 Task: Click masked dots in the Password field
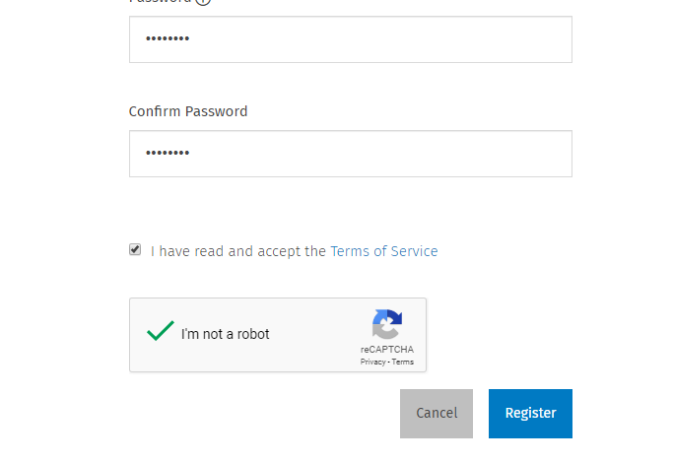168,38
